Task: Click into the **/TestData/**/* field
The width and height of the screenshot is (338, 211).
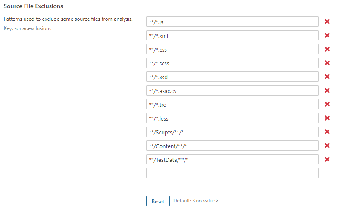Action: coord(232,159)
